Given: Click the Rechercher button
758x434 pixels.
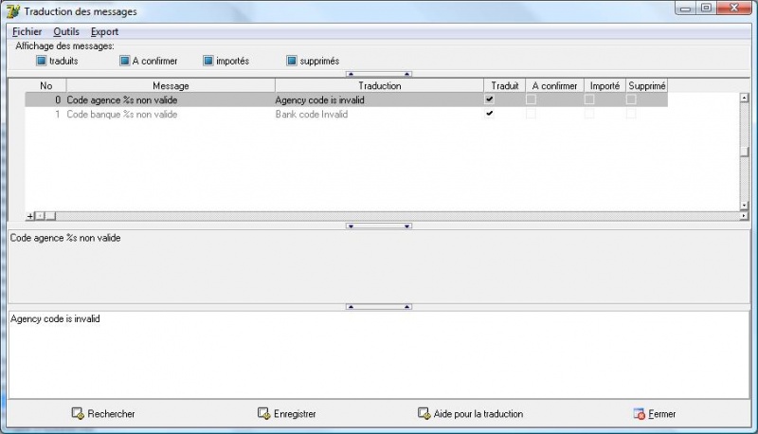Looking at the screenshot, I should click(x=103, y=414).
